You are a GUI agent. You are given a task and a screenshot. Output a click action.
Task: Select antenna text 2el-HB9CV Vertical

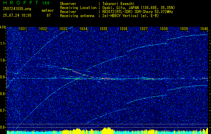[x=120, y=16]
